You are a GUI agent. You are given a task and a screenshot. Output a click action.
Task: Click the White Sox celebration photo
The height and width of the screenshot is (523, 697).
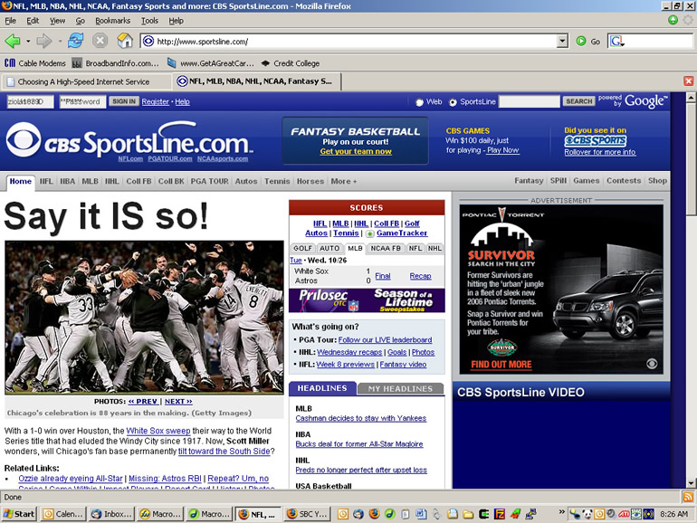[144, 318]
